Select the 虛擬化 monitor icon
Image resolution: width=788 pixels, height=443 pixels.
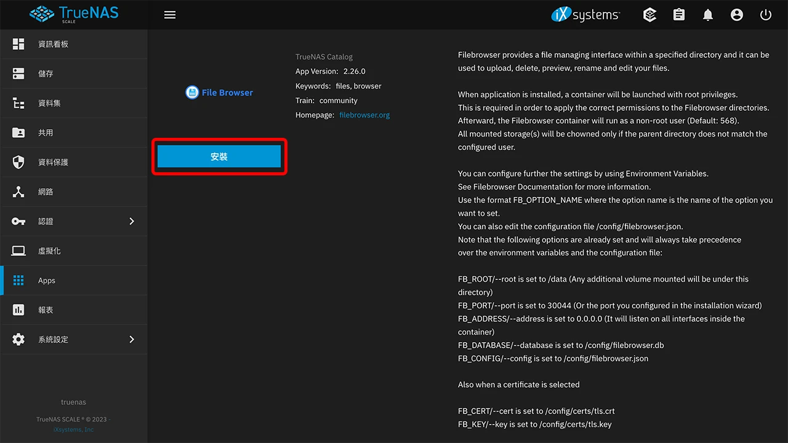tap(18, 250)
